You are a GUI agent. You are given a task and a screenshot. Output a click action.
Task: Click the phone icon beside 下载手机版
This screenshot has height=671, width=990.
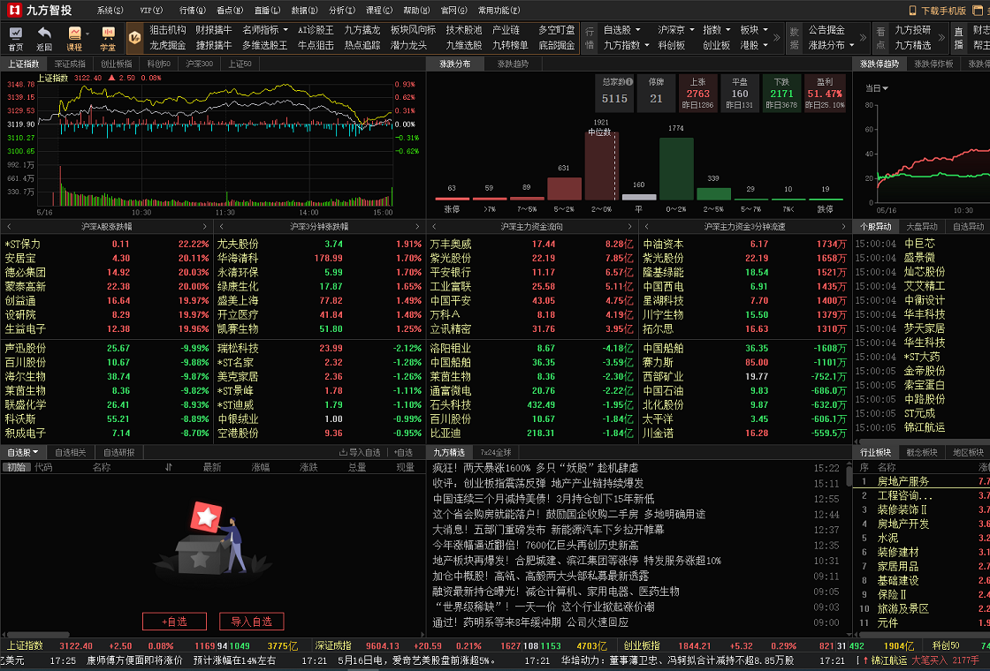[x=912, y=10]
